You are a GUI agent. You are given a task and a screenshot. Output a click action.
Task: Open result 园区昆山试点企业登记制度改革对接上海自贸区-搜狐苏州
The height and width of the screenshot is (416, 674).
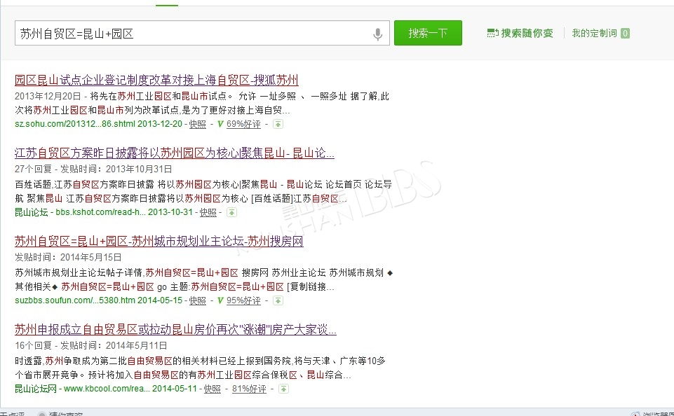(156, 80)
